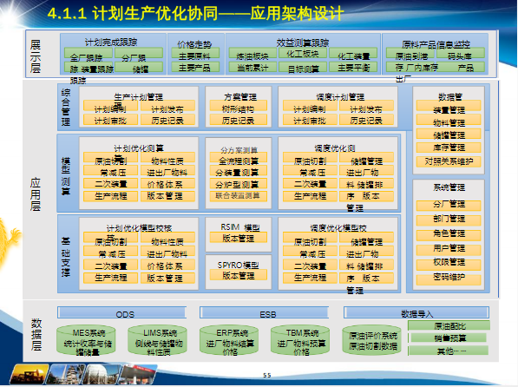Select the 展示层 layer label
The width and height of the screenshot is (518, 387).
[36, 56]
